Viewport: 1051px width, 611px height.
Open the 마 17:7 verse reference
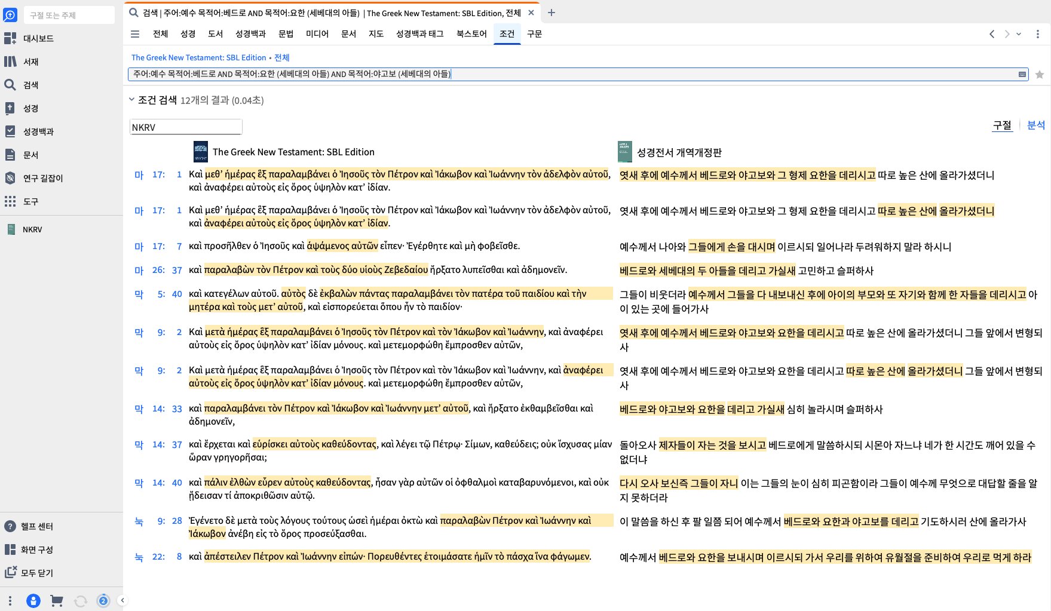(158, 246)
